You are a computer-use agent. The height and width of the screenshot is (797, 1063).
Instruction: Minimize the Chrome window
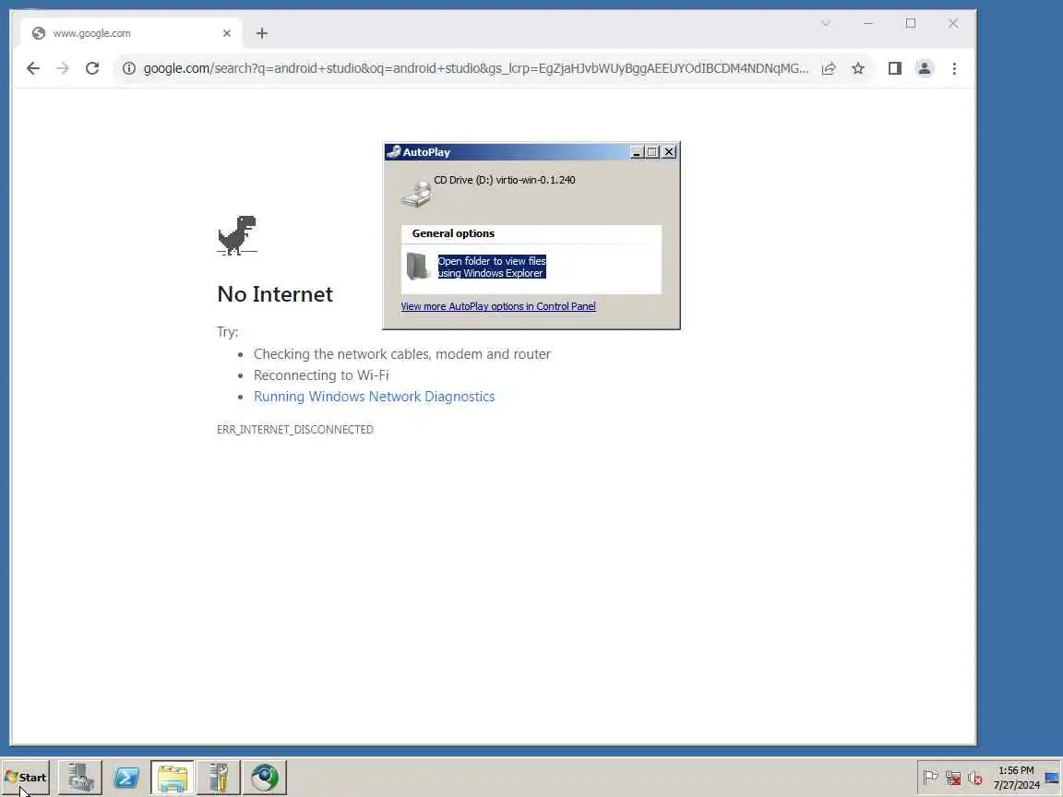click(x=867, y=24)
